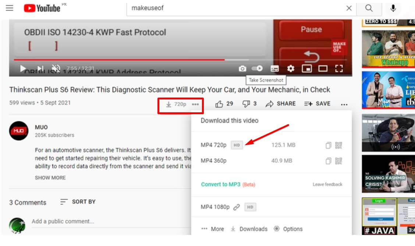The height and width of the screenshot is (246, 415).
Task: Open Options in the download panel
Action: (x=288, y=229)
